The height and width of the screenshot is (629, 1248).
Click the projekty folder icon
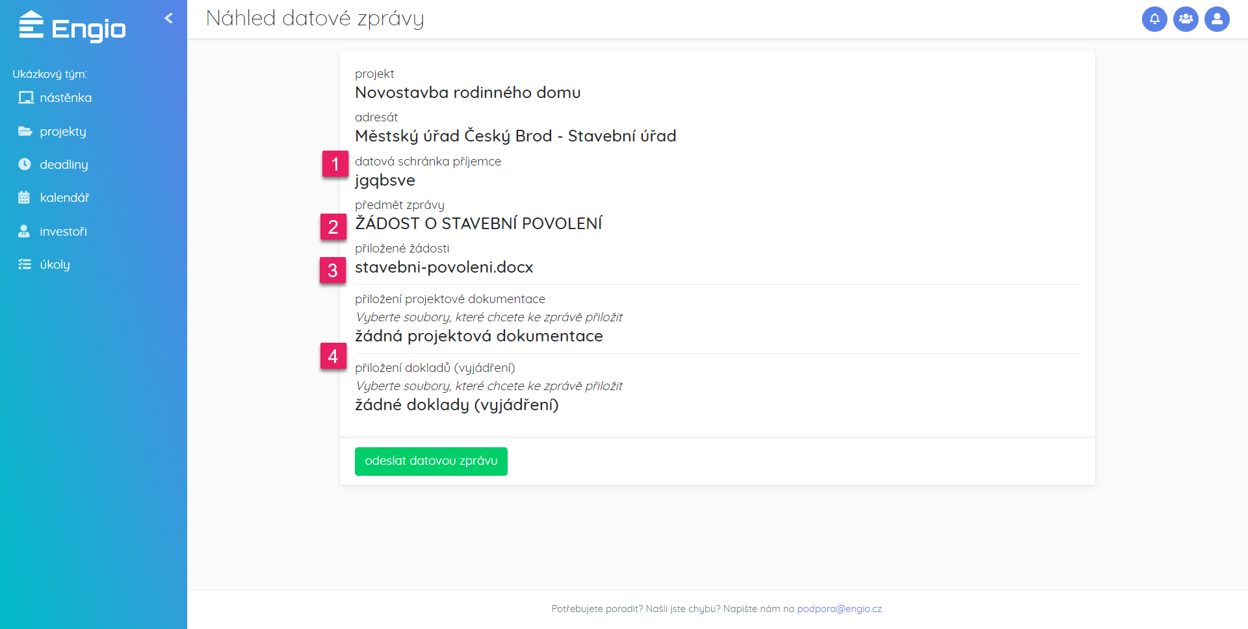click(25, 131)
